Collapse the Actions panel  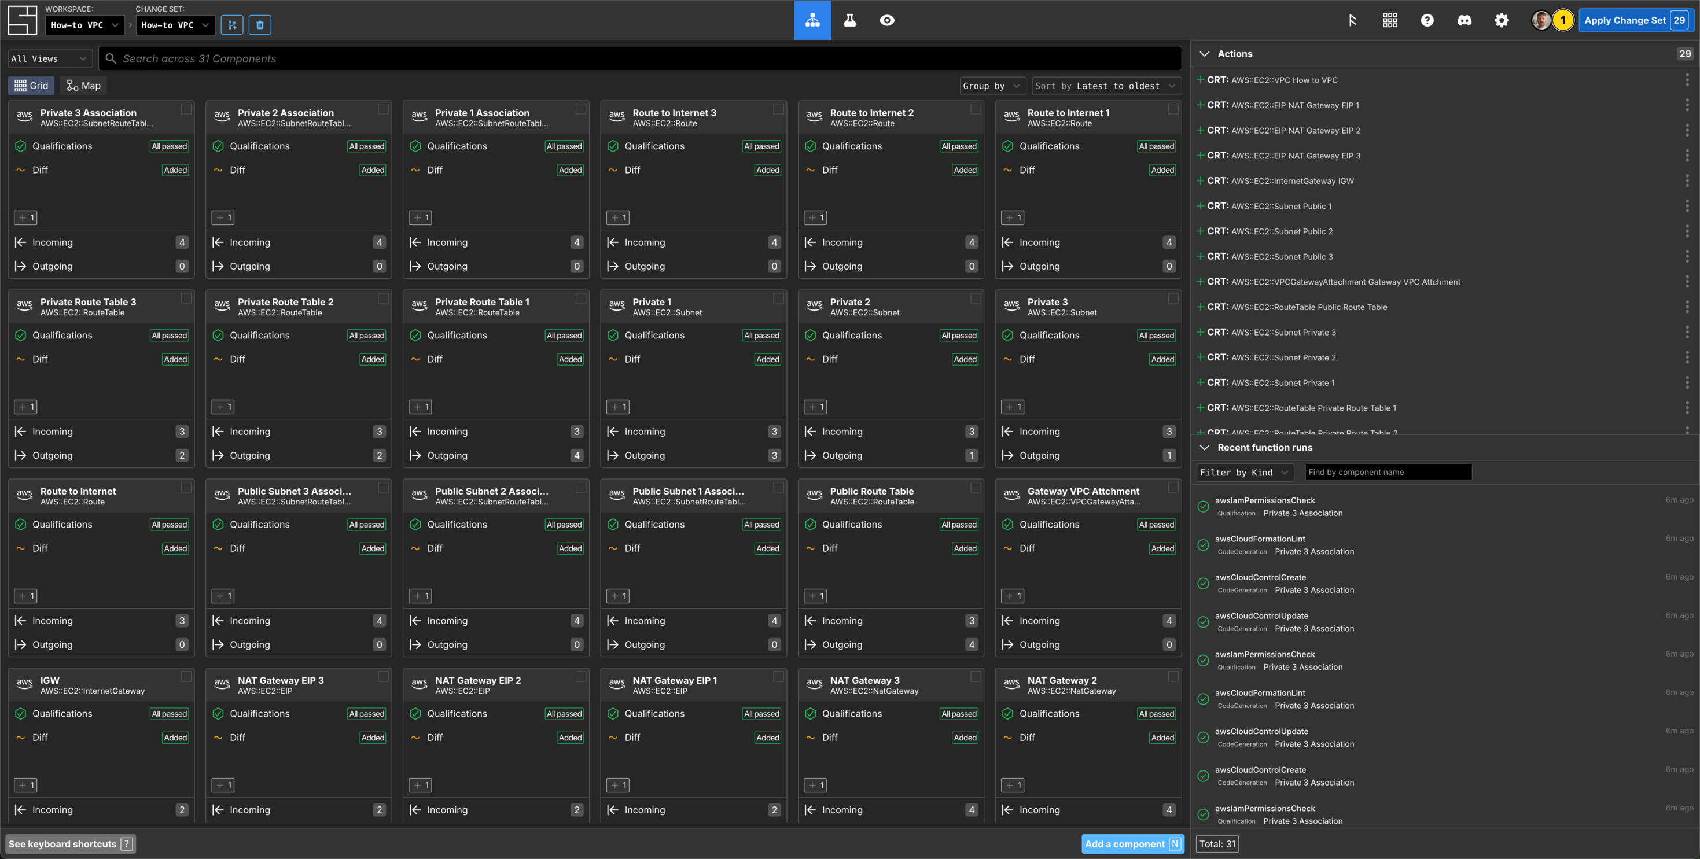1204,54
